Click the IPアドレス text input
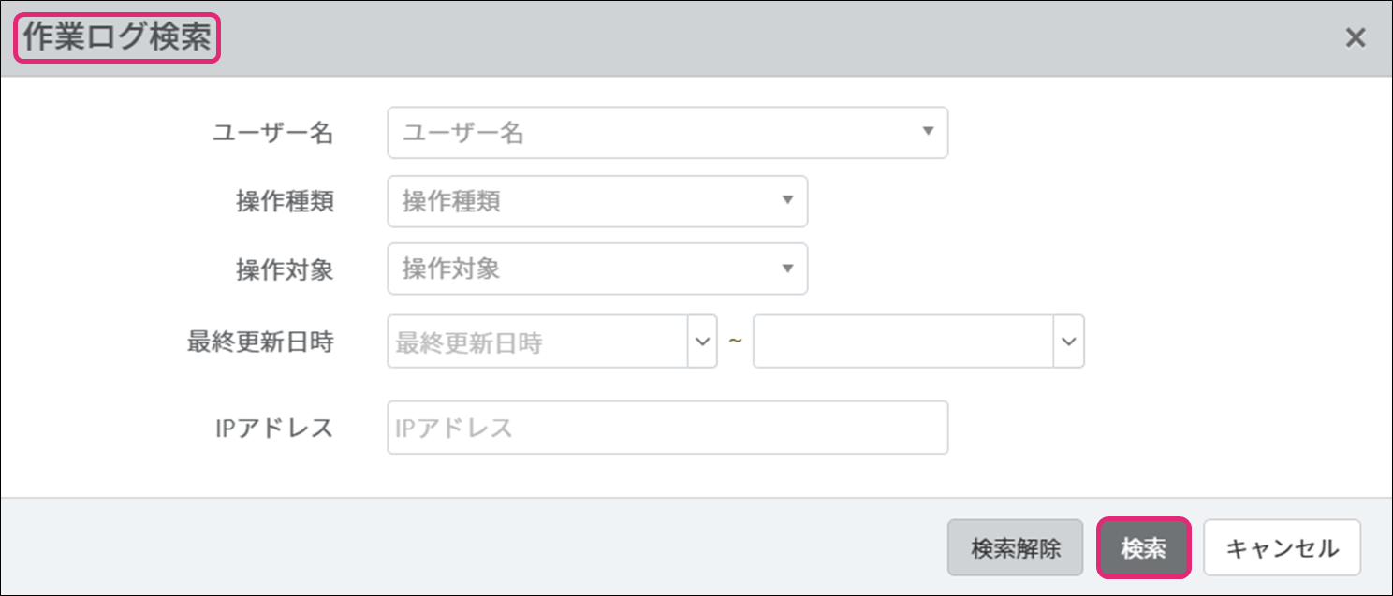The width and height of the screenshot is (1393, 596). point(667,429)
